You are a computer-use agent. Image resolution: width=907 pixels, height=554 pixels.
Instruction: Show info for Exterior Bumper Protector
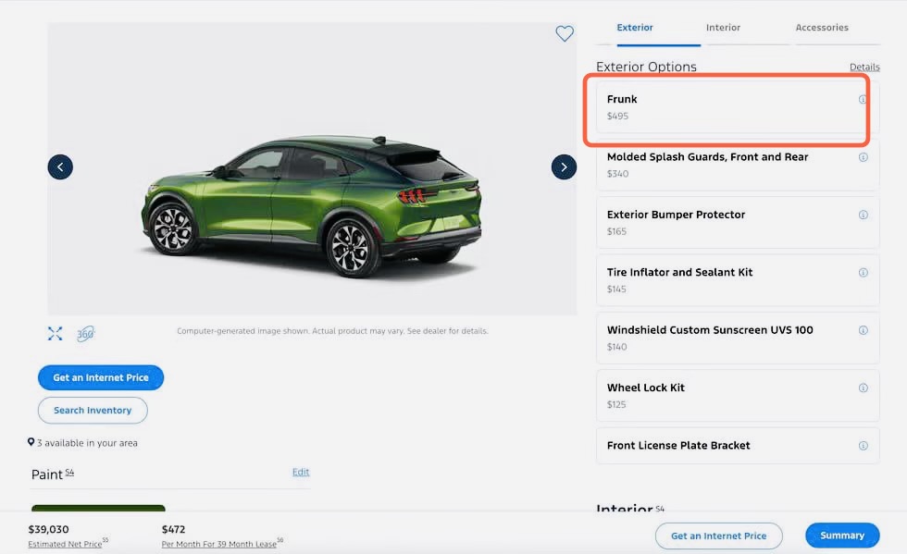coord(863,215)
